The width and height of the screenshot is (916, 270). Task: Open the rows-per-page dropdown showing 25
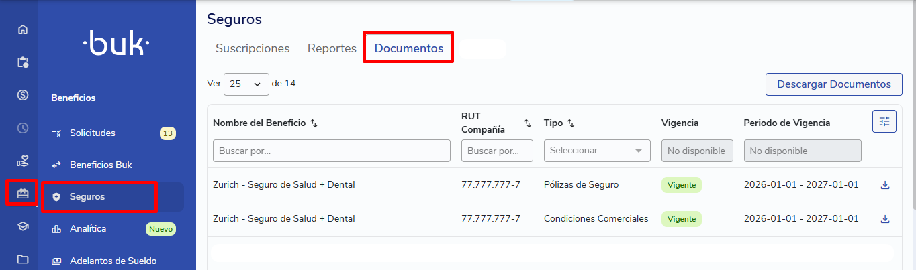(246, 84)
